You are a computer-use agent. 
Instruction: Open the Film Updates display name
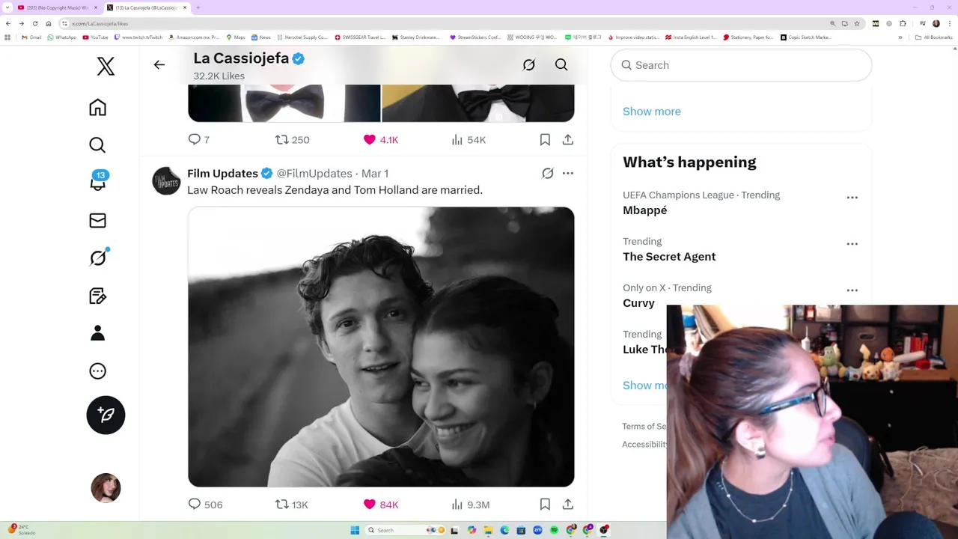pyautogui.click(x=223, y=173)
